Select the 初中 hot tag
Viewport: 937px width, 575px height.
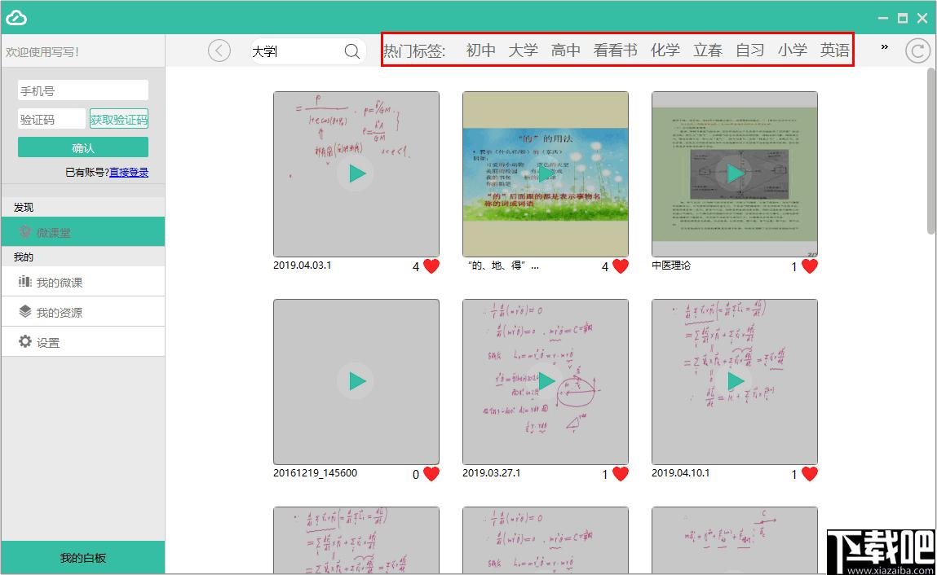coord(480,50)
